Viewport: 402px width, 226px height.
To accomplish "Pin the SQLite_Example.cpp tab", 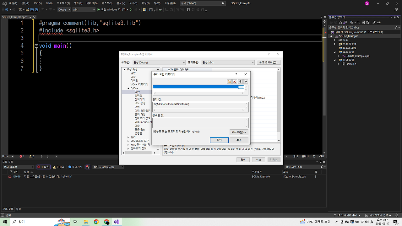I will point(31,17).
